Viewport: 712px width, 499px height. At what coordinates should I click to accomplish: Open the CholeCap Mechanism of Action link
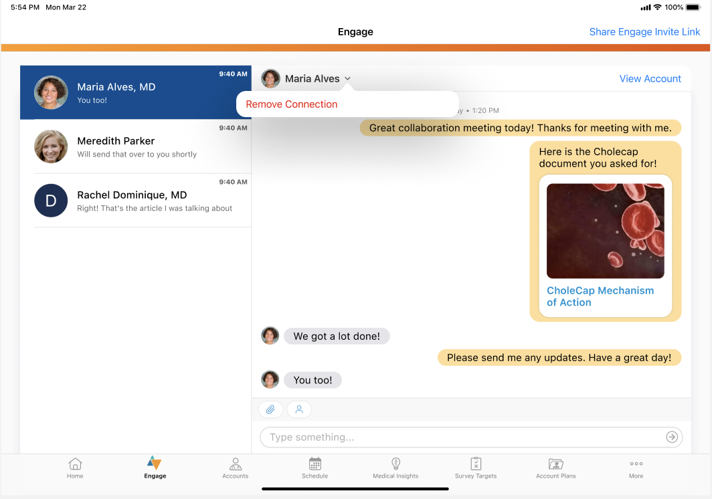(x=600, y=296)
